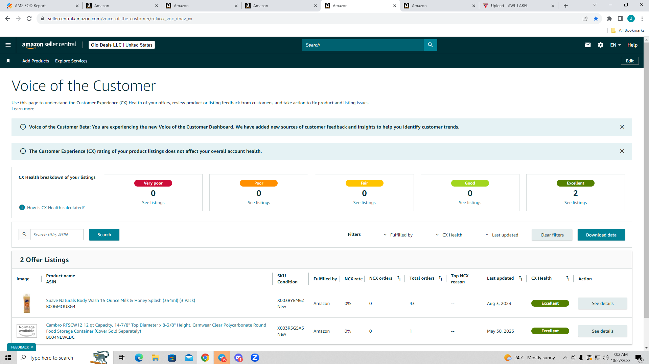
Task: Sort by Total orders column arrows
Action: (441, 278)
